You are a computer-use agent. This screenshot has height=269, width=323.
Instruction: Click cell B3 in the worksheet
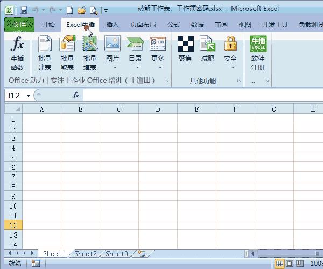pos(81,138)
